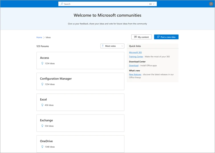Click the sort arrow icon beside Most votes

103,46
